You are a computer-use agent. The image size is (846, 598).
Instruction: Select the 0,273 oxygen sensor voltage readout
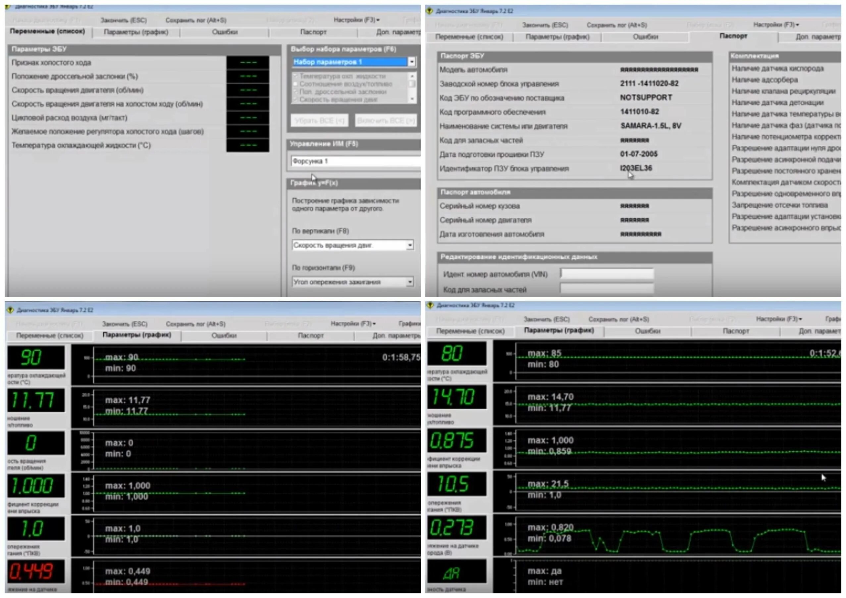point(456,527)
